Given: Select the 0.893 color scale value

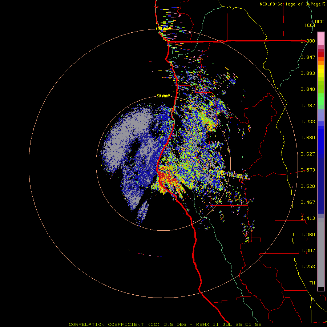Looking at the screenshot, I should click(308, 73).
